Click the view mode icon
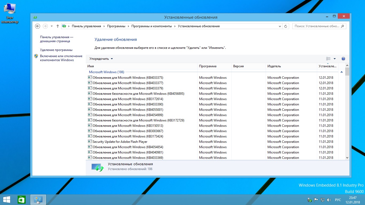 [x=328, y=59]
